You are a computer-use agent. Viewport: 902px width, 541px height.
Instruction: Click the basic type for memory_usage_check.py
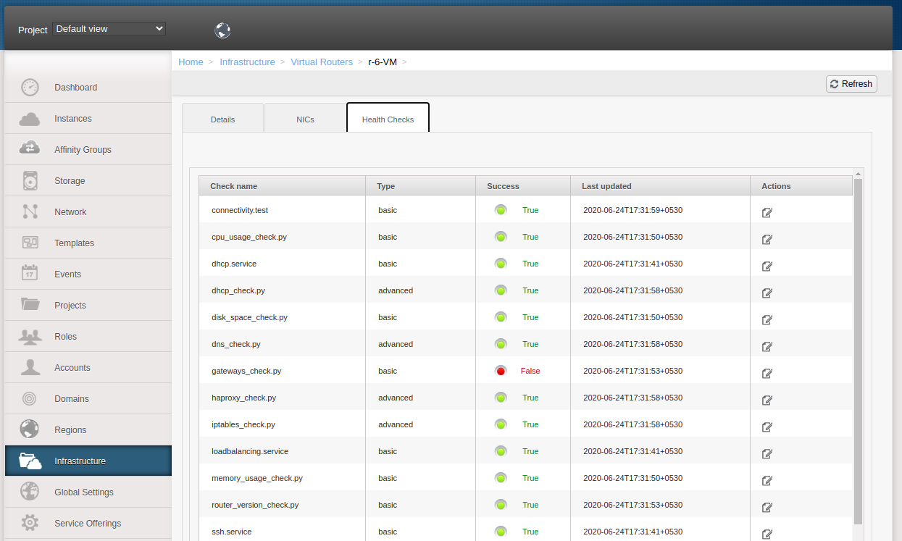pos(388,478)
